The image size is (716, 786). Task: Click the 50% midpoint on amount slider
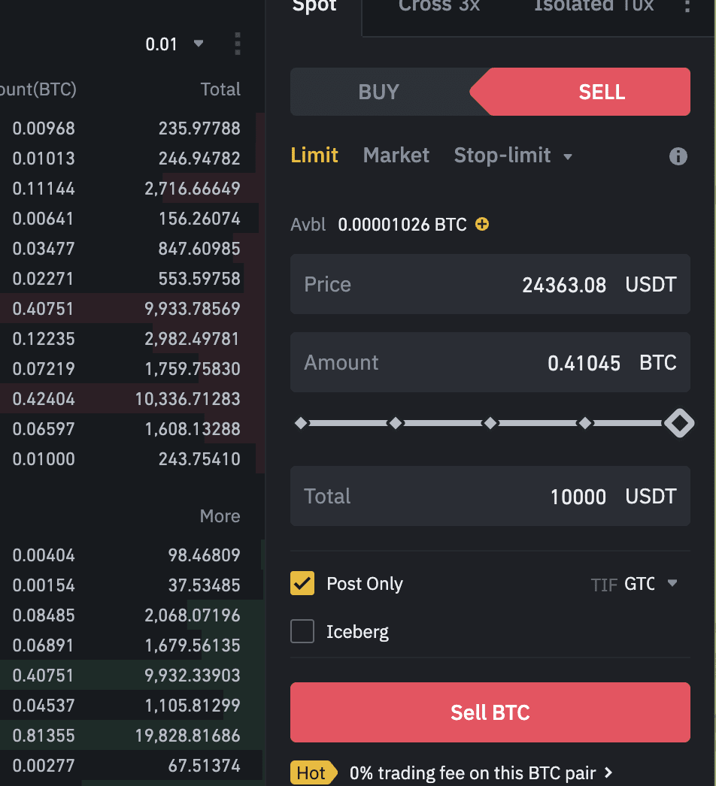[490, 424]
